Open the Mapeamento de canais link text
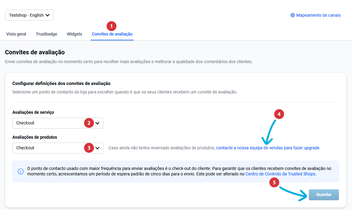Screen dimensions: 352x210 click(x=318, y=15)
